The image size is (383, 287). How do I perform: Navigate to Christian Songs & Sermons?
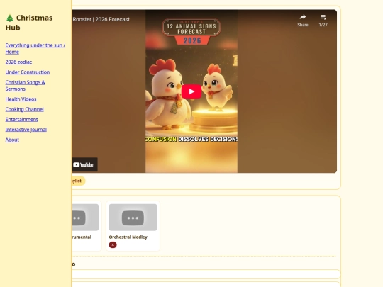25,86
